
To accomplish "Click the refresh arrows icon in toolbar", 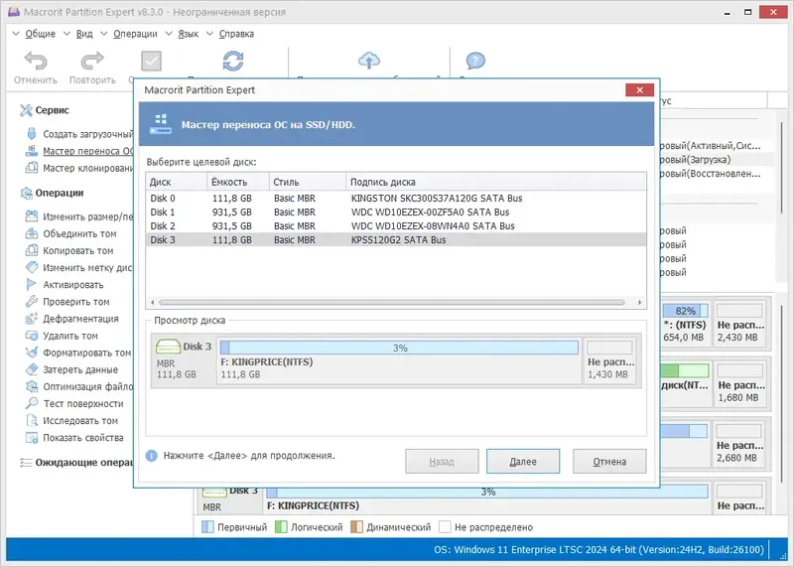I will click(x=233, y=62).
